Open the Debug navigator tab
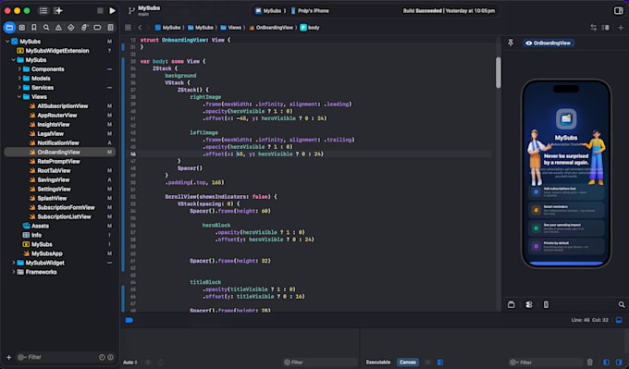 (x=84, y=27)
